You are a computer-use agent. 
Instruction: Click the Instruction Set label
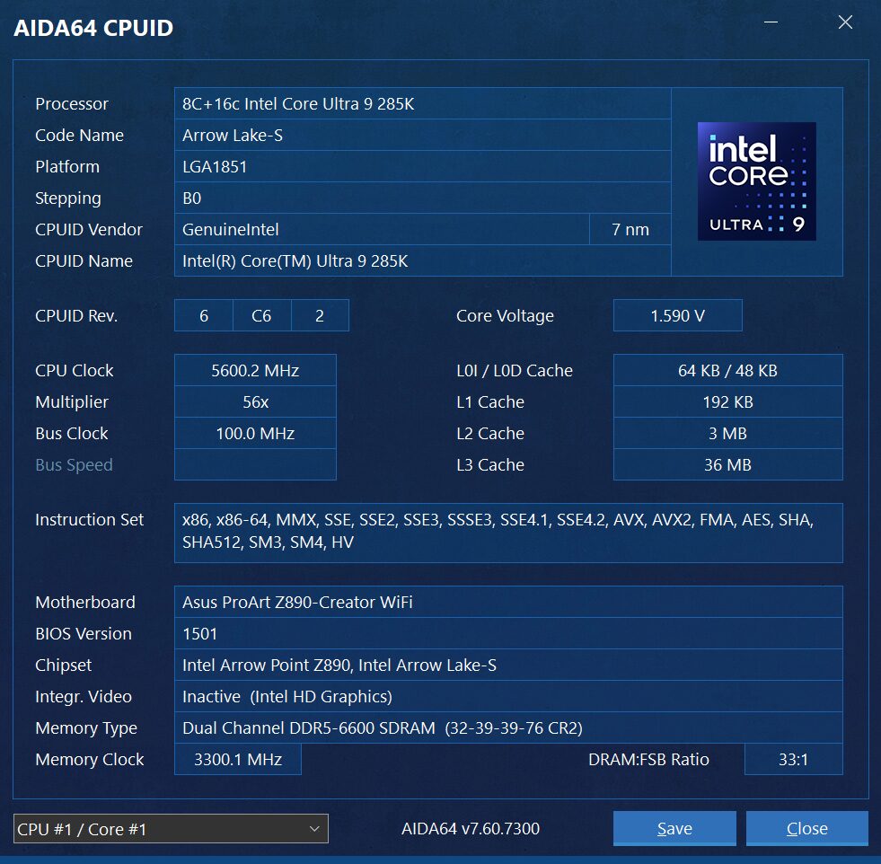click(x=89, y=520)
